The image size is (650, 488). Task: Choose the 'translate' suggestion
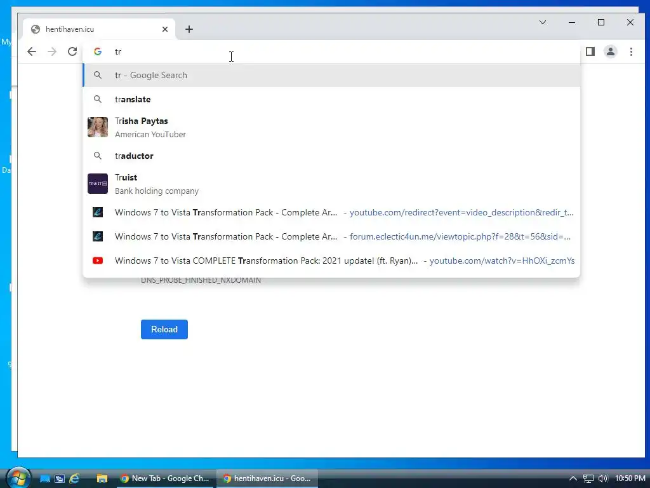(x=331, y=99)
